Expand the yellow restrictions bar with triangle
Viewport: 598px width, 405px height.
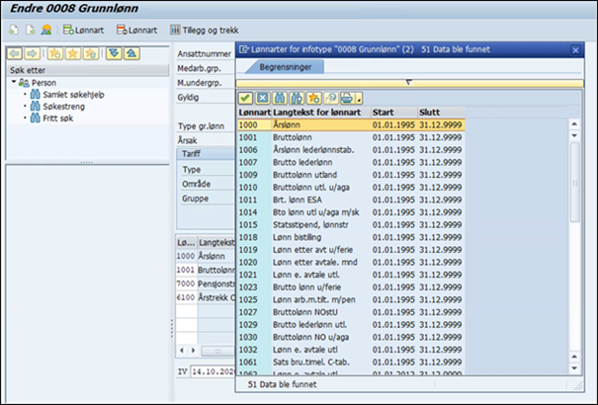pos(409,83)
